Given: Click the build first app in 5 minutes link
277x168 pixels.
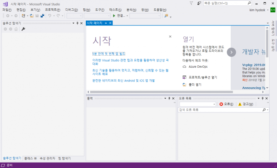Looking at the screenshot, I should [x=109, y=54].
